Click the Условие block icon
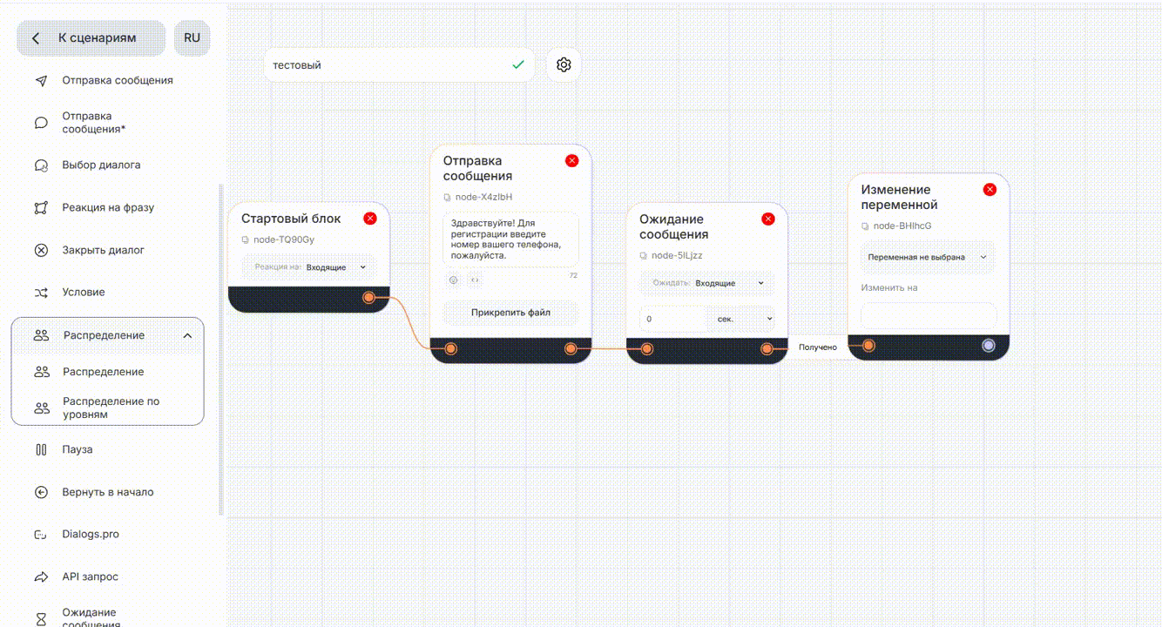 [x=41, y=293]
